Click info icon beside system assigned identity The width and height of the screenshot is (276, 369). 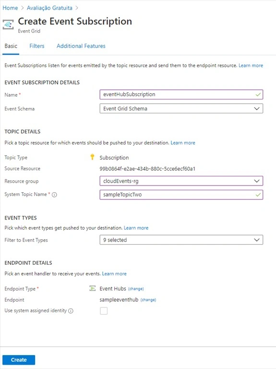coord(71,311)
